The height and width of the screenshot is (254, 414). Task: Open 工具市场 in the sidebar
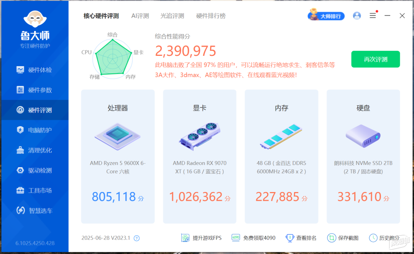[x=35, y=190]
